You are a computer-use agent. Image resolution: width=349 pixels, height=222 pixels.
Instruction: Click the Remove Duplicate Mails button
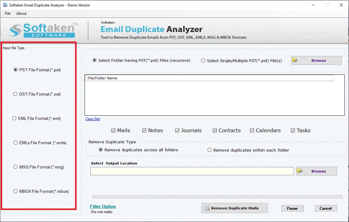[x=235, y=208]
